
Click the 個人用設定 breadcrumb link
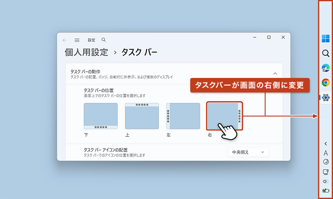coord(87,53)
